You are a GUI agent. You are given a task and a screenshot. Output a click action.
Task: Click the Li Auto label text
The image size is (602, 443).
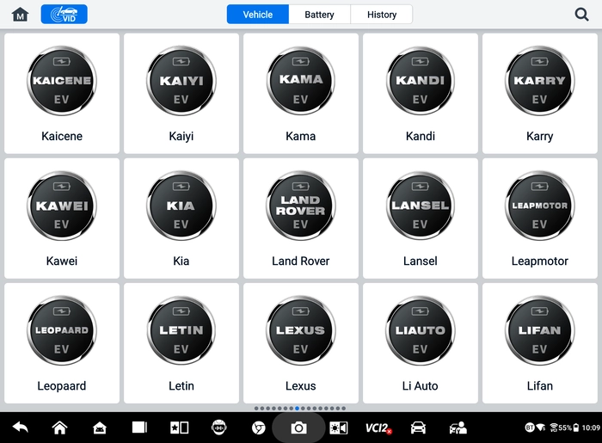(x=421, y=386)
